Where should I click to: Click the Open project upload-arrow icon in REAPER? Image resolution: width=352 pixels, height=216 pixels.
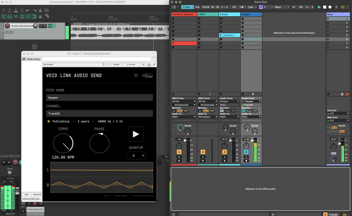[x=10, y=10]
